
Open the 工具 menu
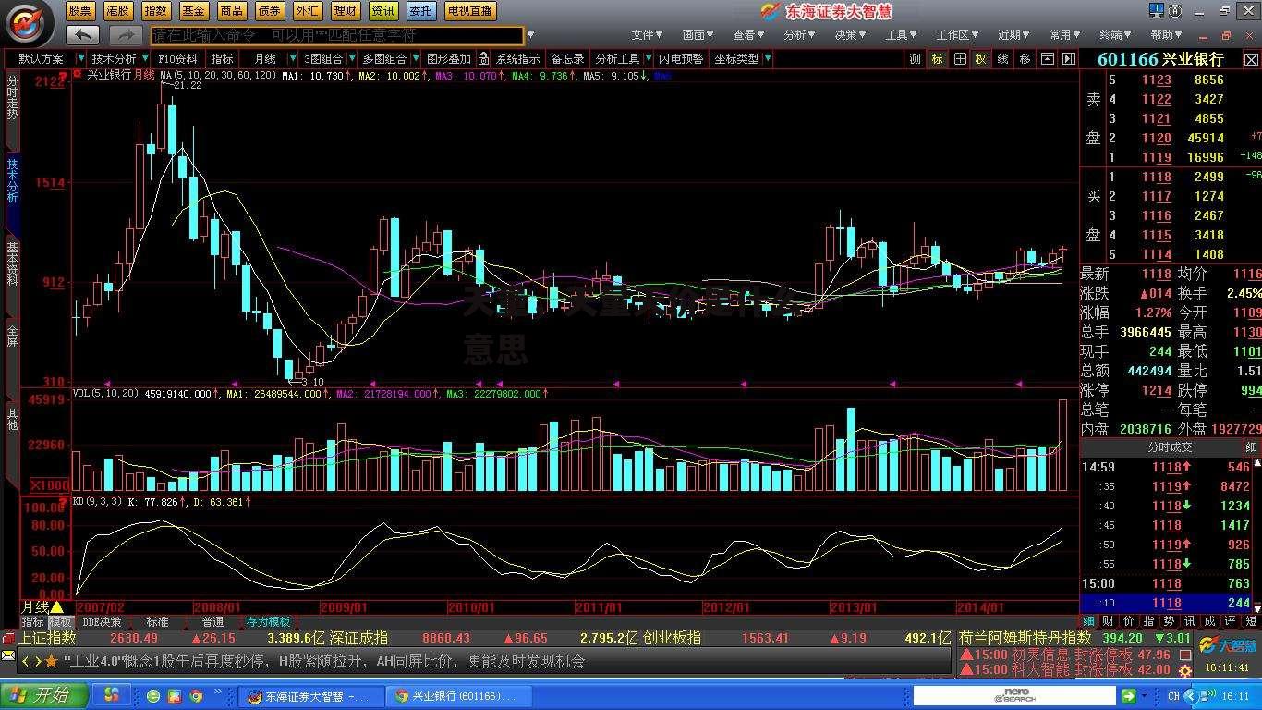pyautogui.click(x=902, y=35)
